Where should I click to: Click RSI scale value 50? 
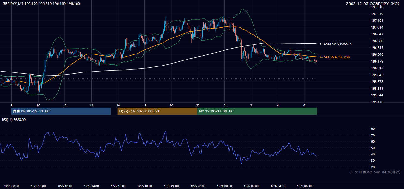pyautogui.click(x=373, y=148)
